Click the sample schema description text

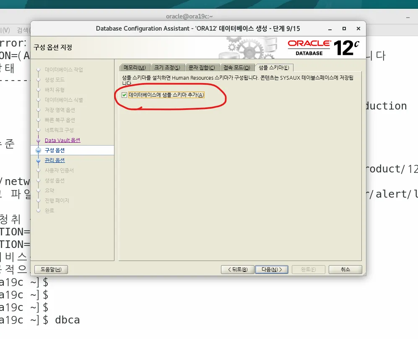[238, 80]
